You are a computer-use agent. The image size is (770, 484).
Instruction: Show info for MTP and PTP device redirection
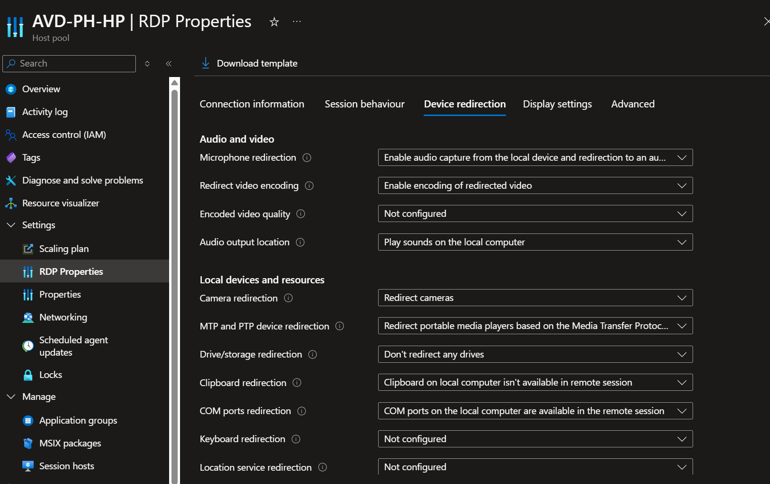click(x=340, y=326)
